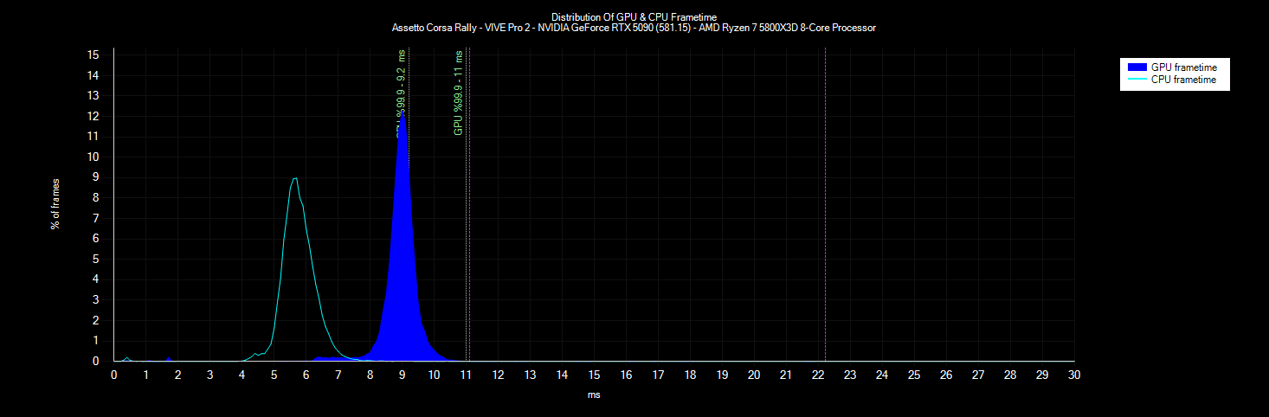Click the magenta dotted vertical line near 11 ms
Image resolution: width=1269 pixels, height=417 pixels.
click(x=468, y=204)
